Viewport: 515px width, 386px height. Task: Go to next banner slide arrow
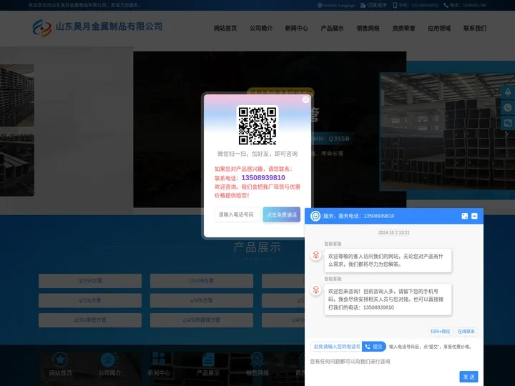click(506, 134)
